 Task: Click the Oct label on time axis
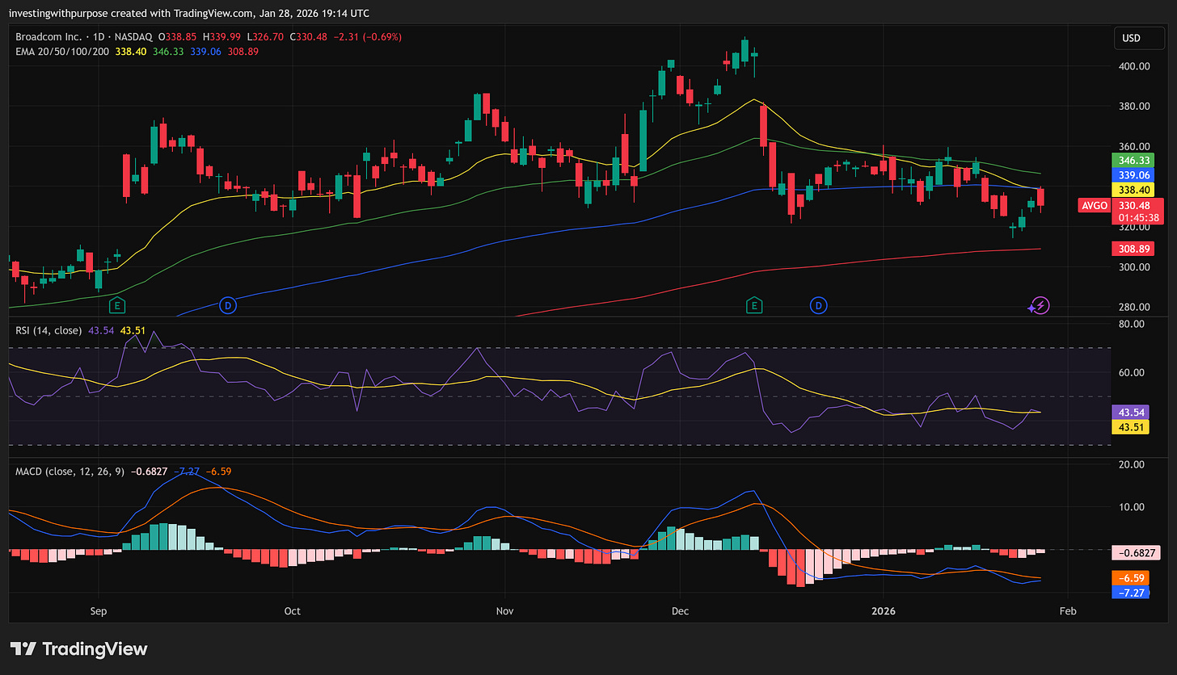click(x=292, y=611)
